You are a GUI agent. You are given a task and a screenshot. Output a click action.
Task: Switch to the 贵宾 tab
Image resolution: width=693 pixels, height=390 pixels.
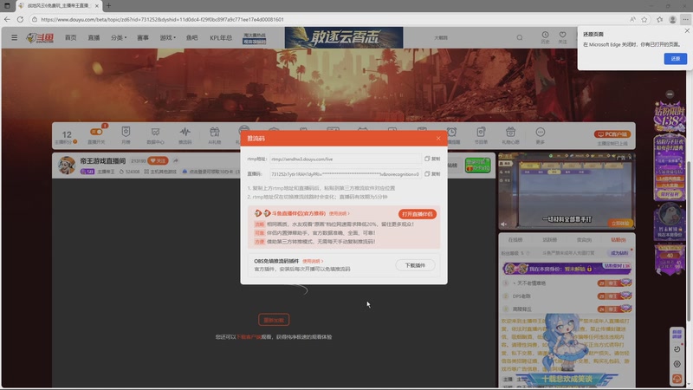(x=584, y=240)
